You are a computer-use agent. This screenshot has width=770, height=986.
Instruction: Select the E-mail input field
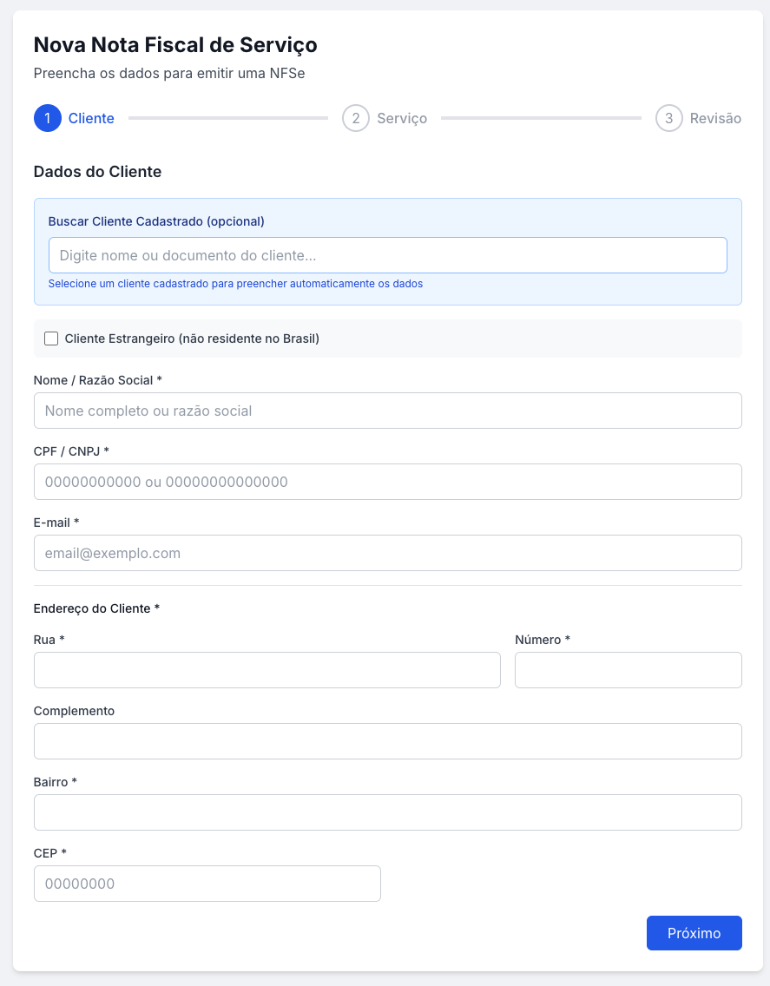tap(387, 553)
